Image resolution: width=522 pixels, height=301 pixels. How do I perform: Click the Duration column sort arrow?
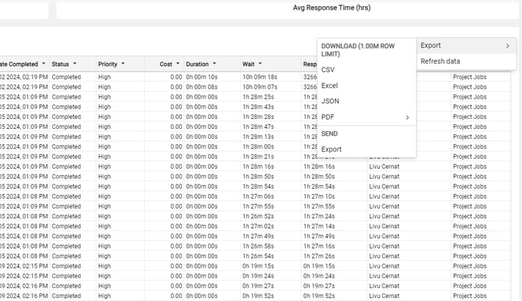point(215,64)
